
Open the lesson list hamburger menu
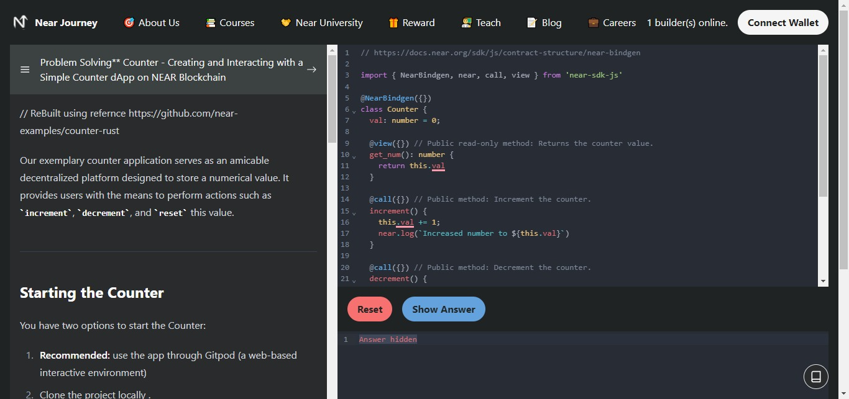tap(25, 69)
